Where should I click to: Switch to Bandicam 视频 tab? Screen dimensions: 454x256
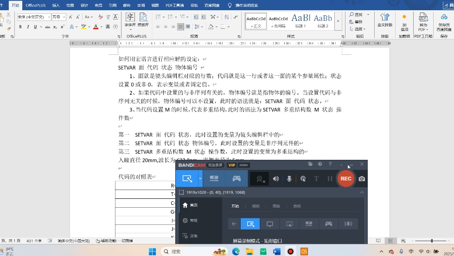256,206
